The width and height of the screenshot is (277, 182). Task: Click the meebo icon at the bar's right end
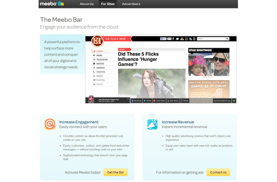coord(234,101)
